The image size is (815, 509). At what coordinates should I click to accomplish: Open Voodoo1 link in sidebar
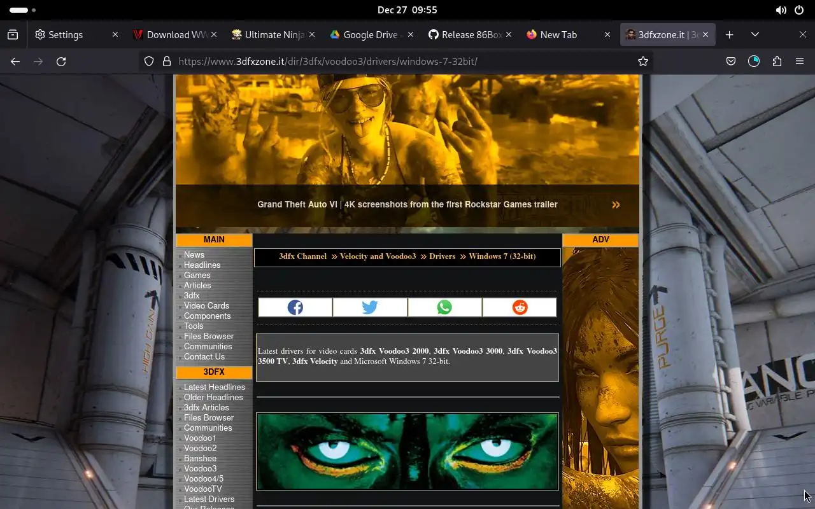point(200,438)
